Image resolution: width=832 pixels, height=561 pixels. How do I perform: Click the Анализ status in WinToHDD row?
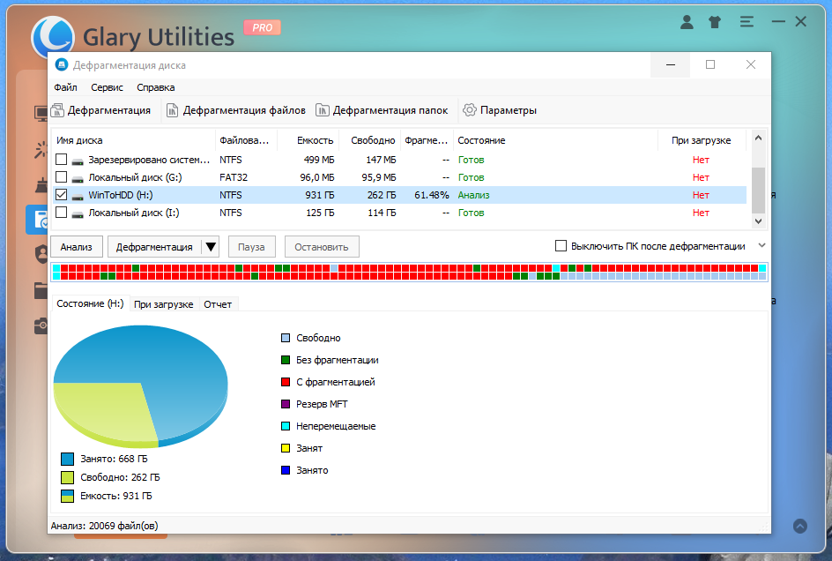click(473, 195)
